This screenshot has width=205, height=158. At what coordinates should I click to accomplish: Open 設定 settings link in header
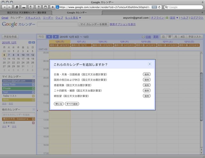coord(173,18)
